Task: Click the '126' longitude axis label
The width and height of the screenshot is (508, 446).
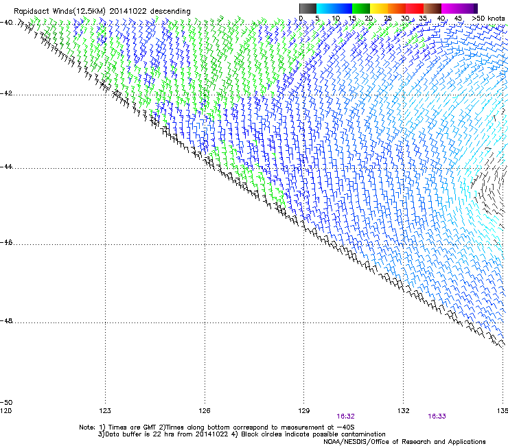Action: 205,411
